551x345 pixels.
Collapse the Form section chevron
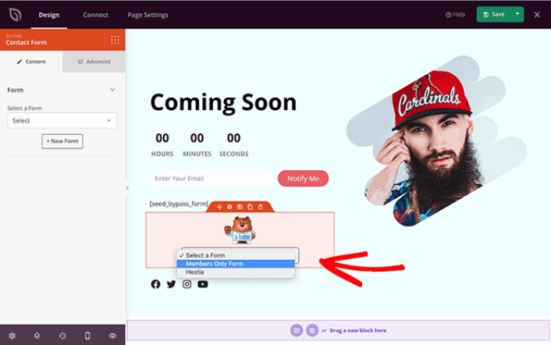point(112,90)
